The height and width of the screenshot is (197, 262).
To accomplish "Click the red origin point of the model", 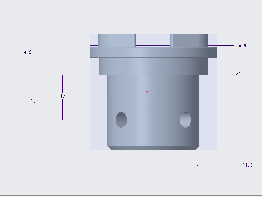I will pyautogui.click(x=147, y=91).
